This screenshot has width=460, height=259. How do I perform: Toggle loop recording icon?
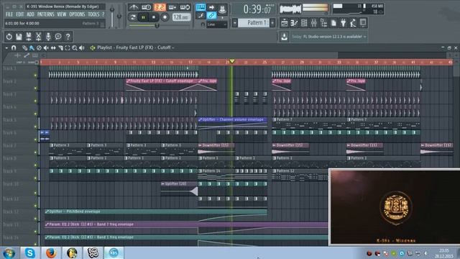(x=185, y=7)
